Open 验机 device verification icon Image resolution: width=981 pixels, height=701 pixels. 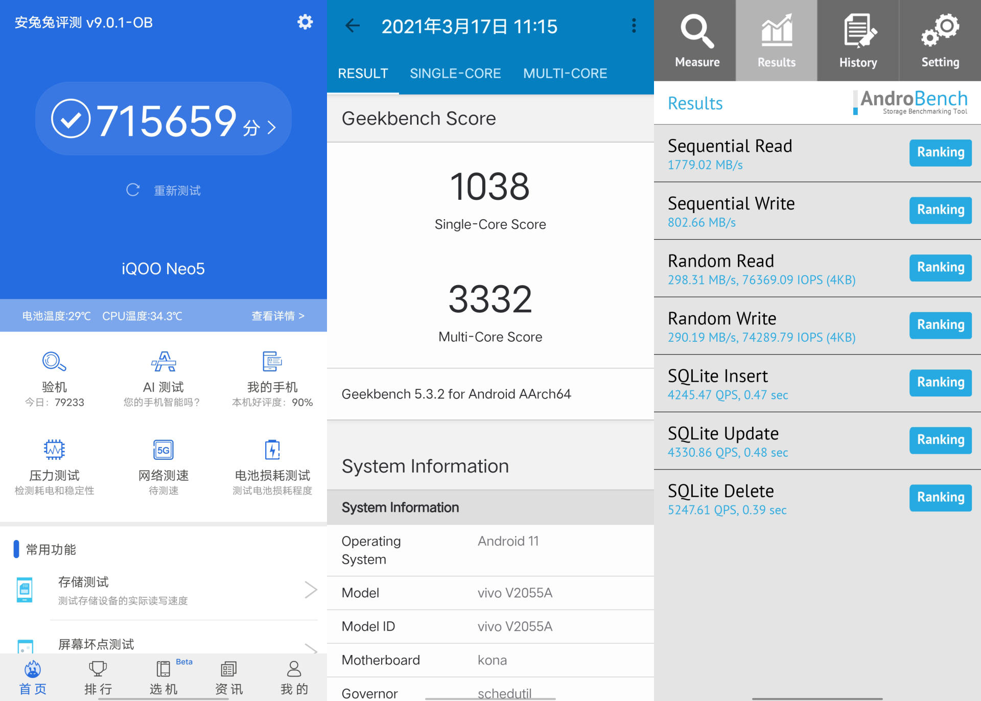pyautogui.click(x=54, y=362)
